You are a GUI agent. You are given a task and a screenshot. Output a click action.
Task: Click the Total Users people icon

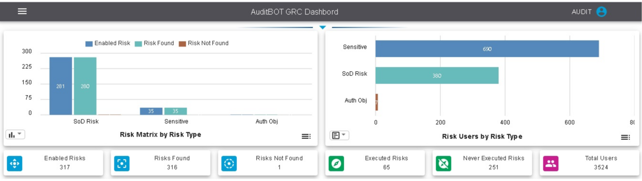tap(551, 164)
